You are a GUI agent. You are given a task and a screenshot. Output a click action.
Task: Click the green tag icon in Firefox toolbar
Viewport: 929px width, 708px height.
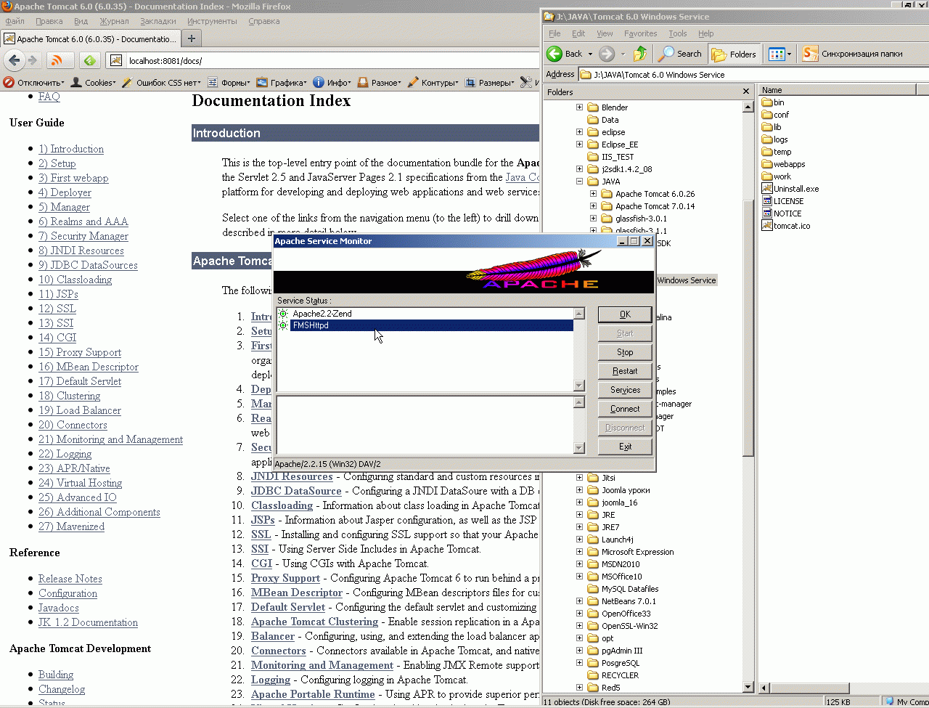click(x=89, y=60)
